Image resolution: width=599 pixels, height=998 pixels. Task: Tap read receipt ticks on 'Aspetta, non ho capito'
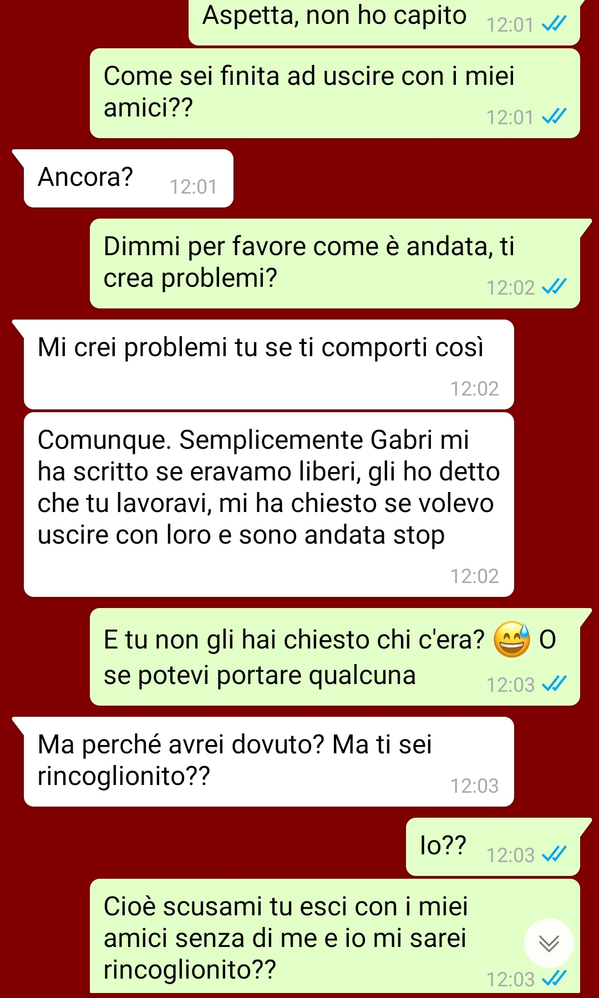(554, 24)
